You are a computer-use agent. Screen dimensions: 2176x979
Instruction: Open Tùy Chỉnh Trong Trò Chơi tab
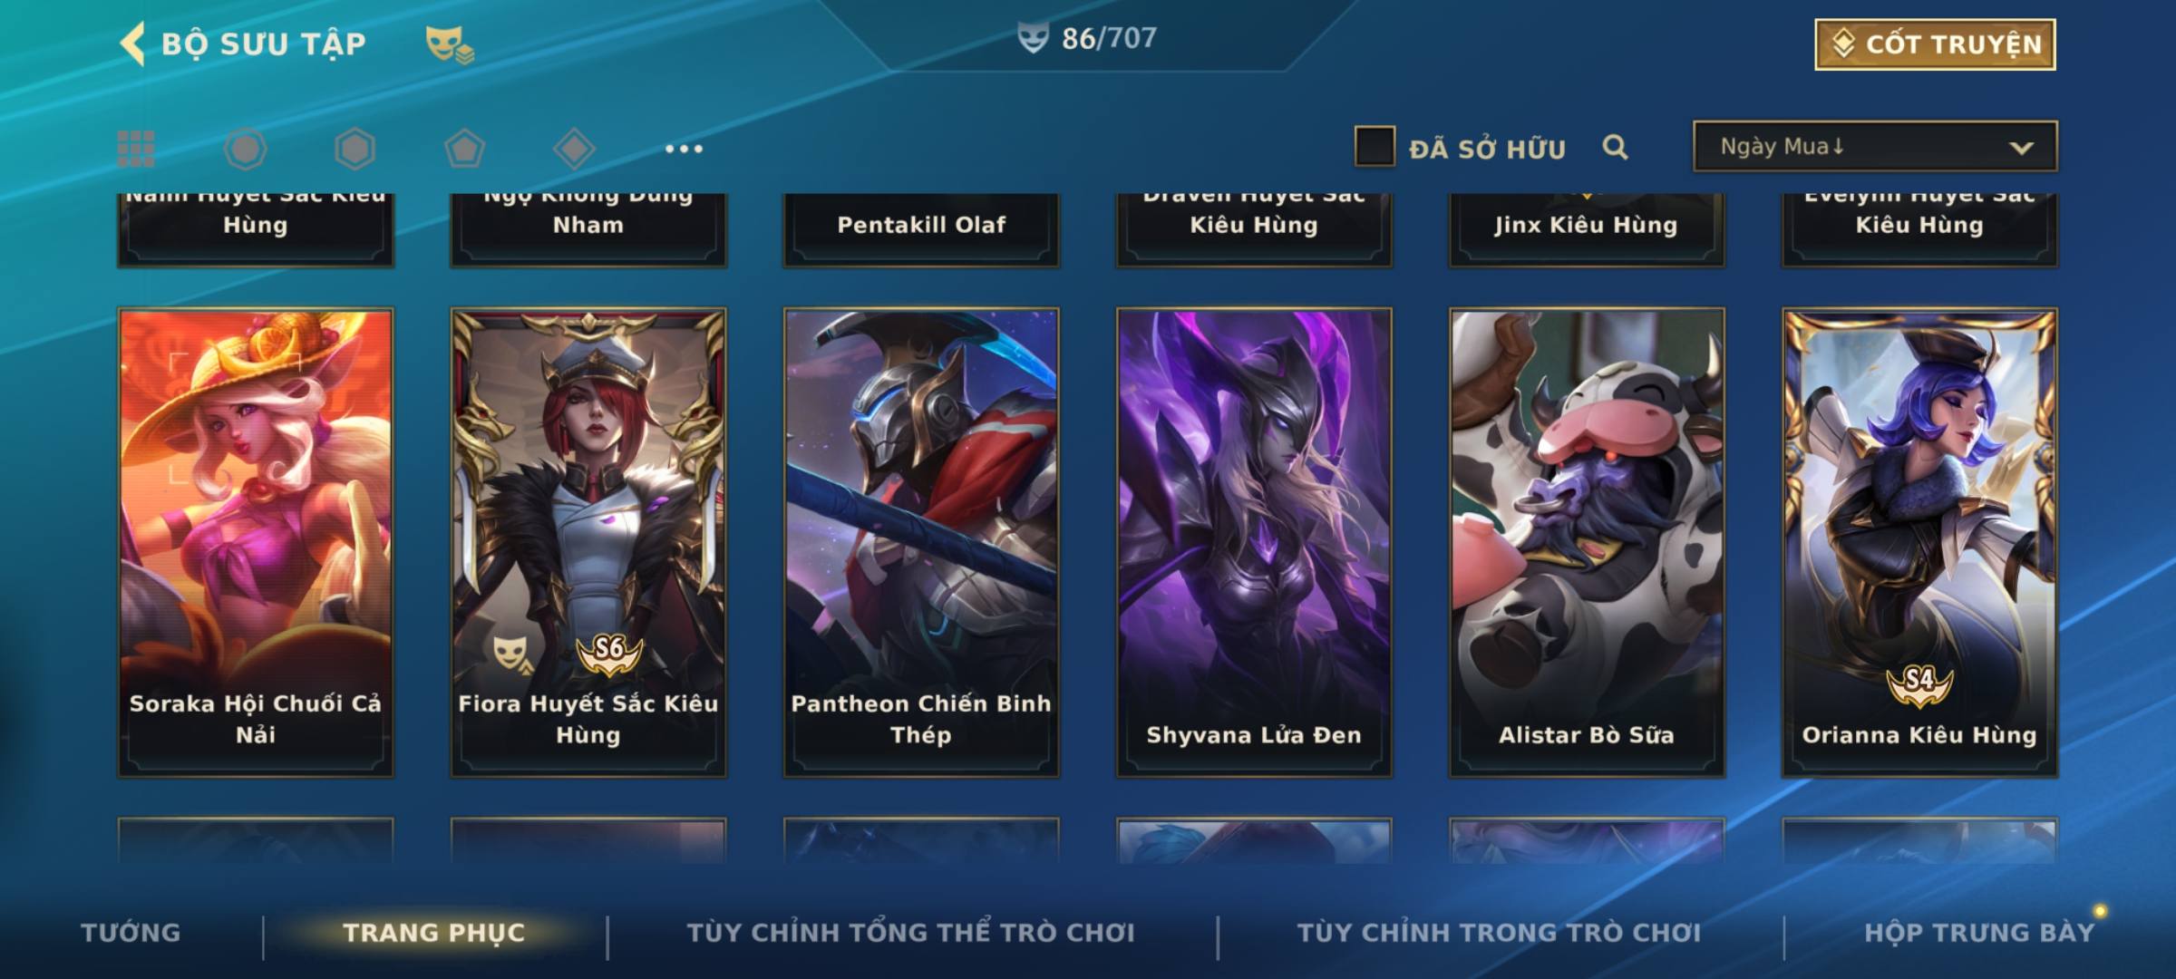(x=1499, y=932)
